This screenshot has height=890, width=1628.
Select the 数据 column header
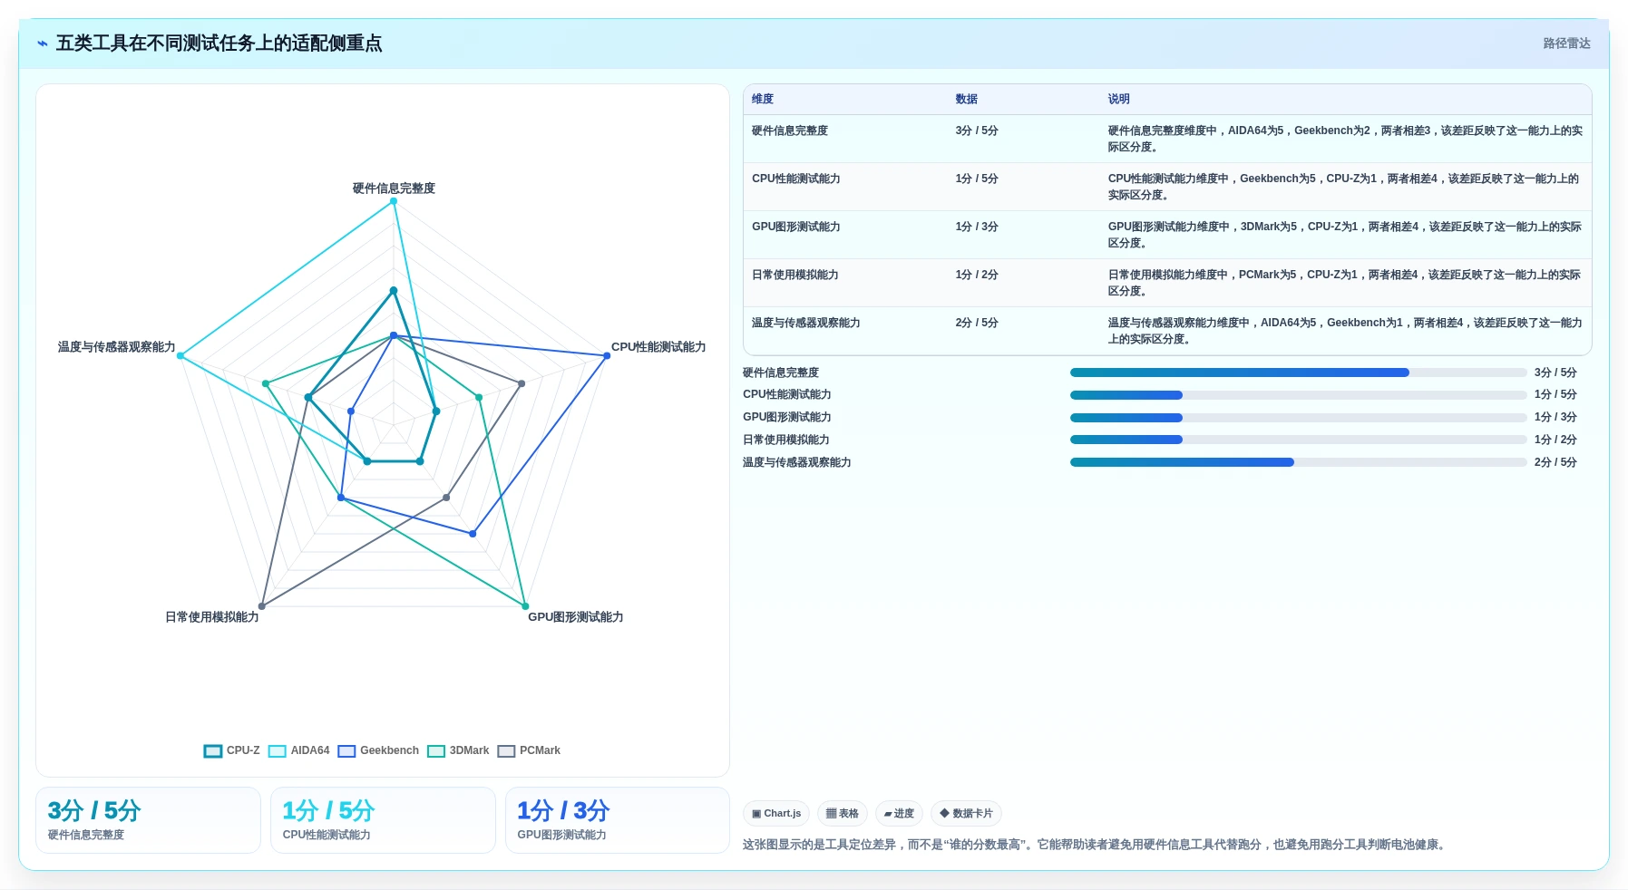pos(966,99)
